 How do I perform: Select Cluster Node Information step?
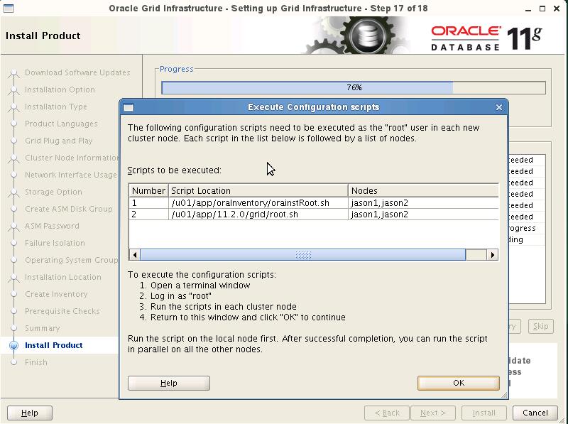(x=72, y=158)
